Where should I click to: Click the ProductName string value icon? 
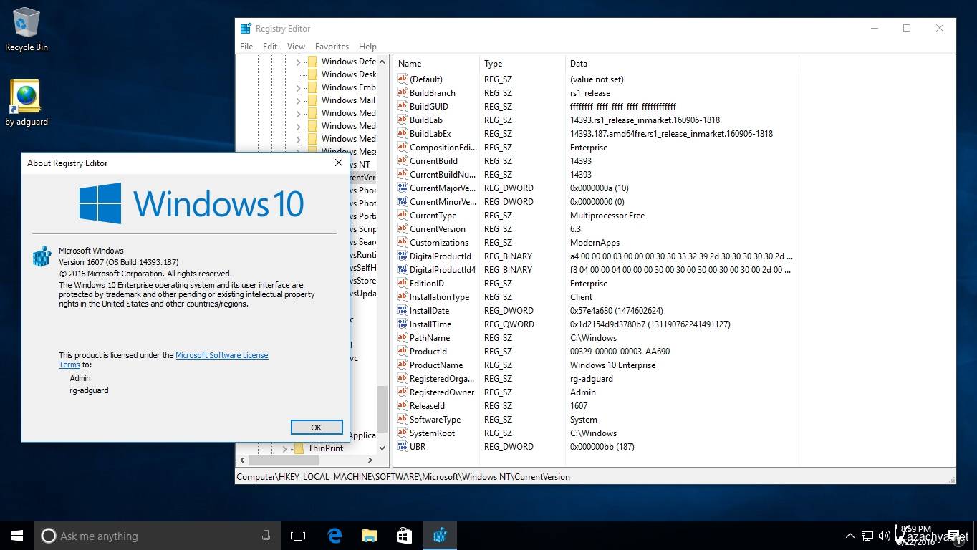403,365
